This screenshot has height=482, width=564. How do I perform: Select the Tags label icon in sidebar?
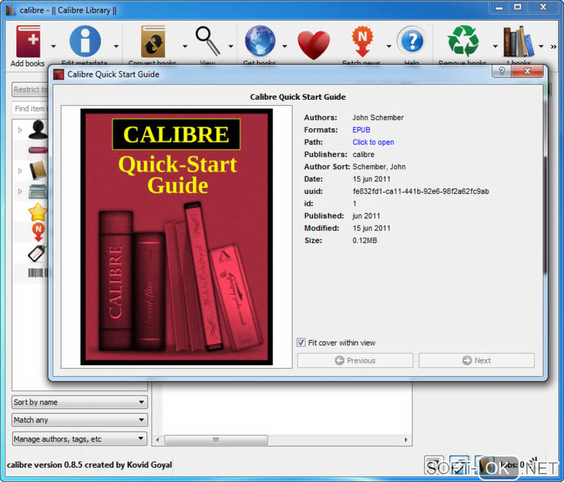(x=37, y=253)
